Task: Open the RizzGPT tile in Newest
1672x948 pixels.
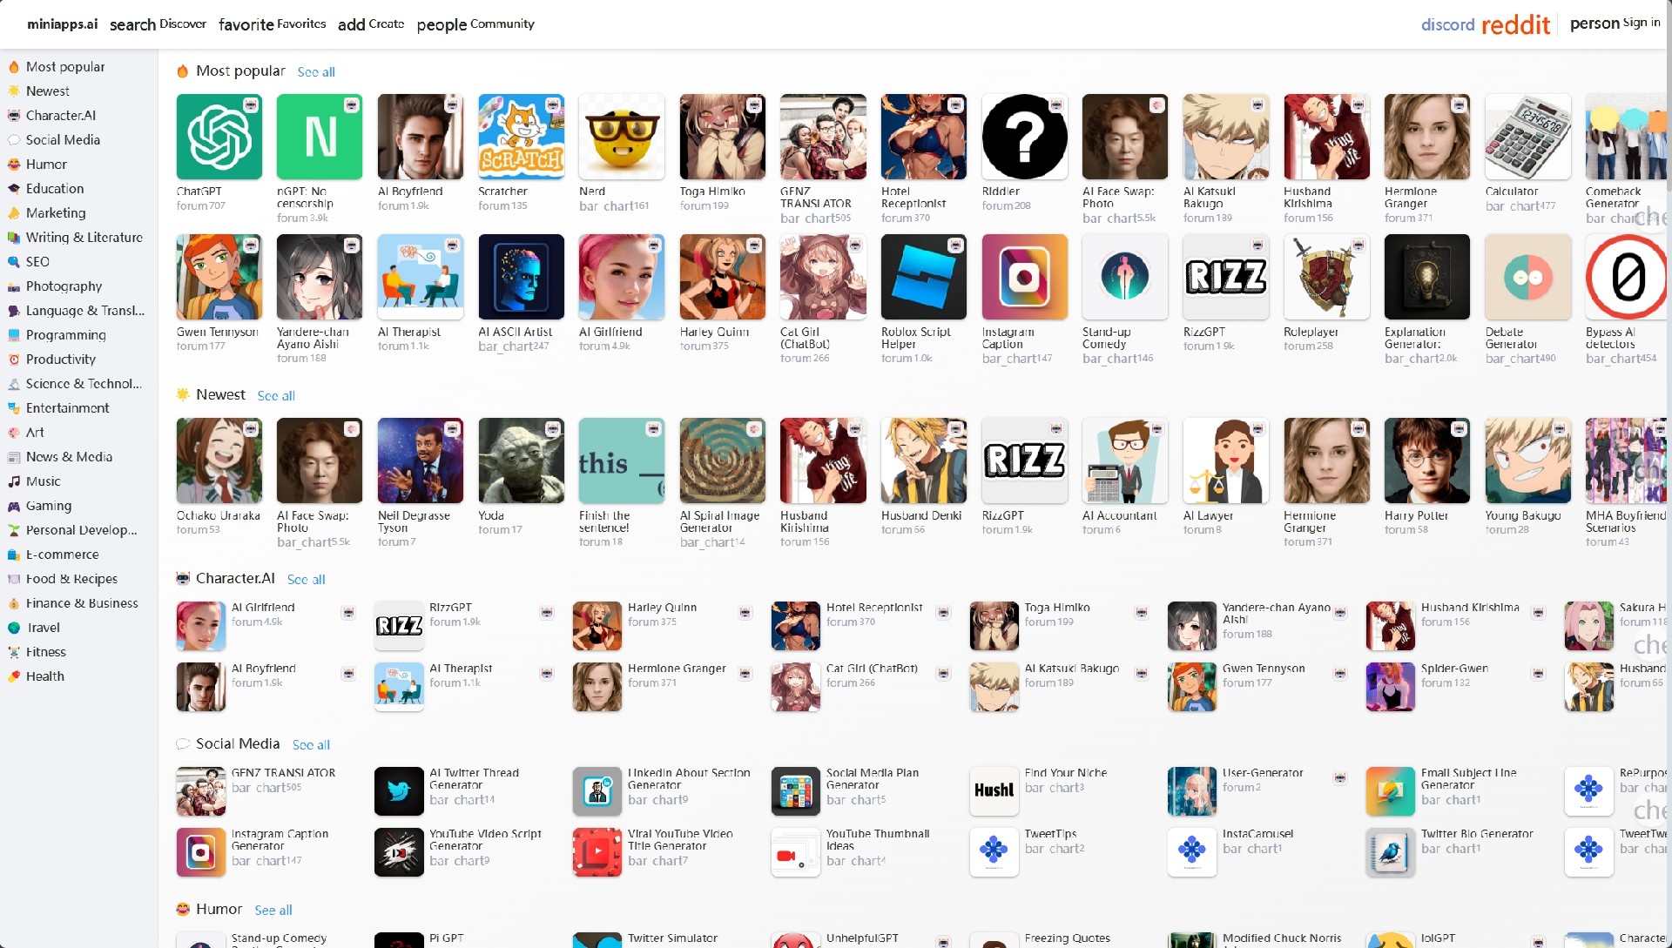Action: pos(1024,461)
